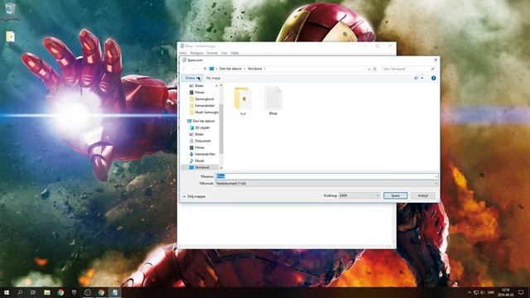Screen dimensions: 530x298
Task: Click in the Filnamn text field
Action: [326, 176]
